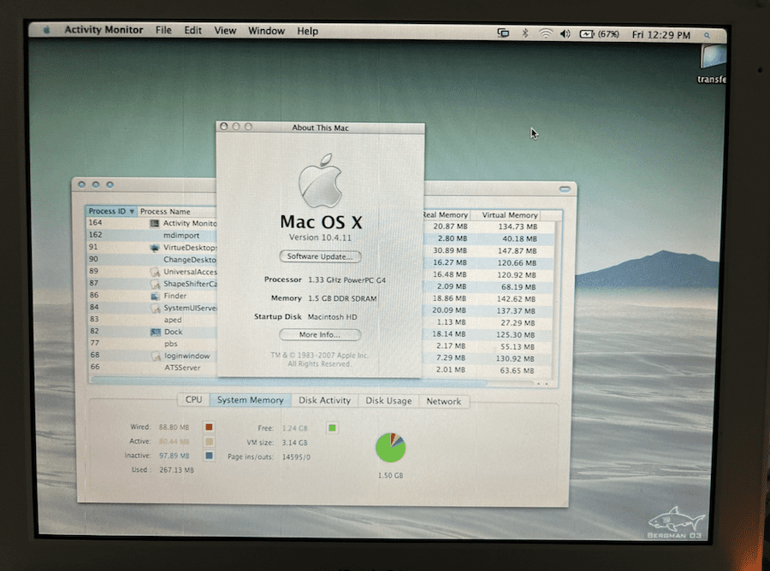Viewport: 770px width, 571px height.
Task: Select the Dock process icon
Action: pyautogui.click(x=156, y=333)
